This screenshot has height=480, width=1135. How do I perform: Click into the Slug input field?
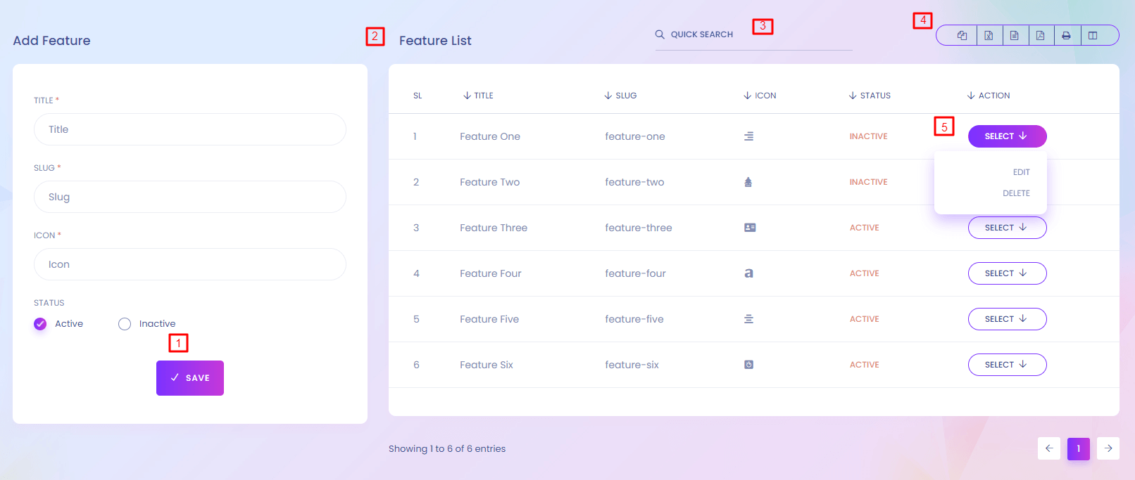click(190, 197)
